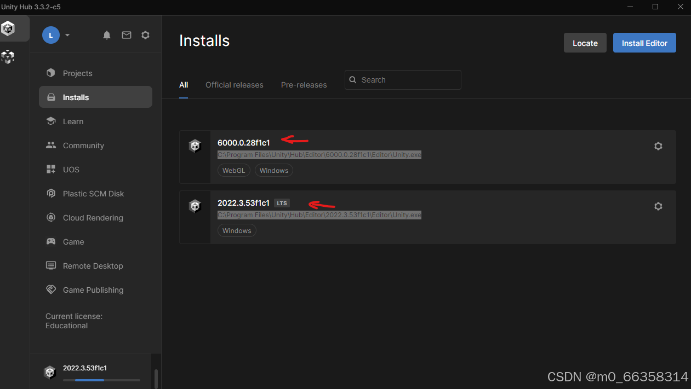
Task: Select the second Unity cubes icon in left strip
Action: (8, 56)
